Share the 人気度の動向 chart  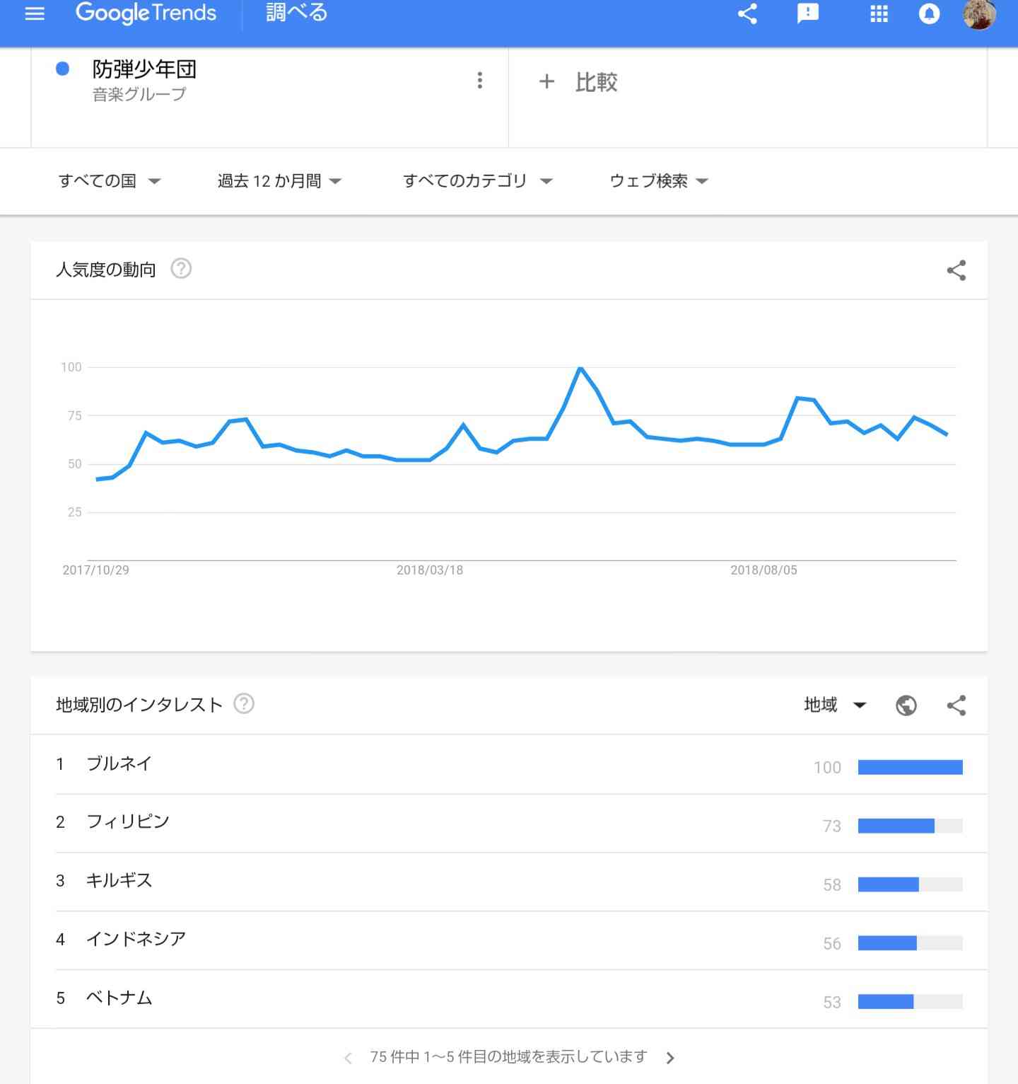(956, 270)
